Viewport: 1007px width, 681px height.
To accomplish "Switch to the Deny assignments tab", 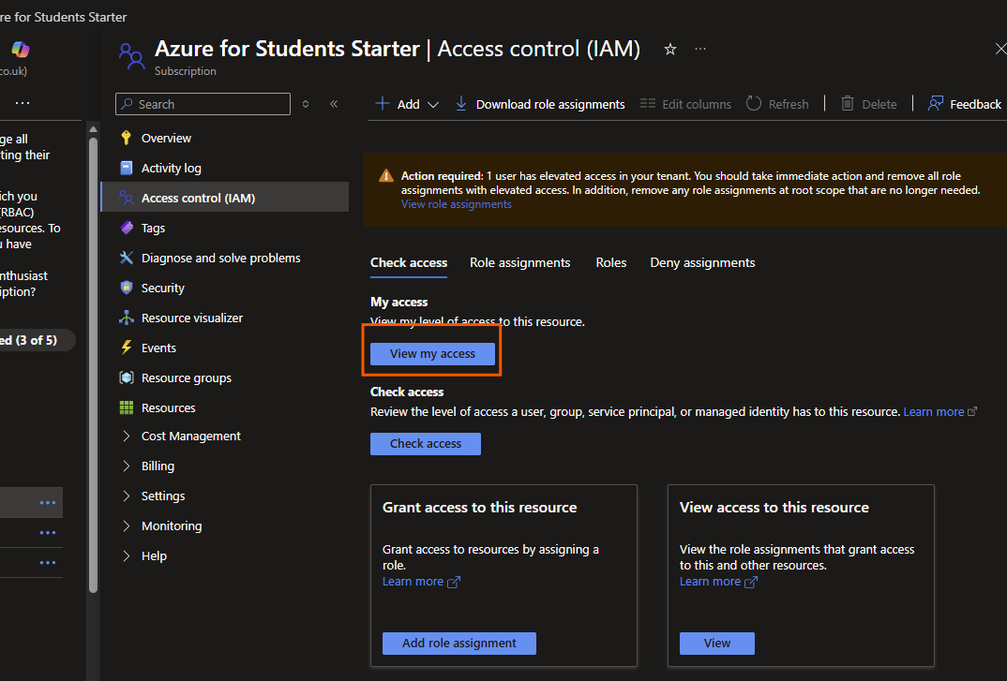I will 702,262.
